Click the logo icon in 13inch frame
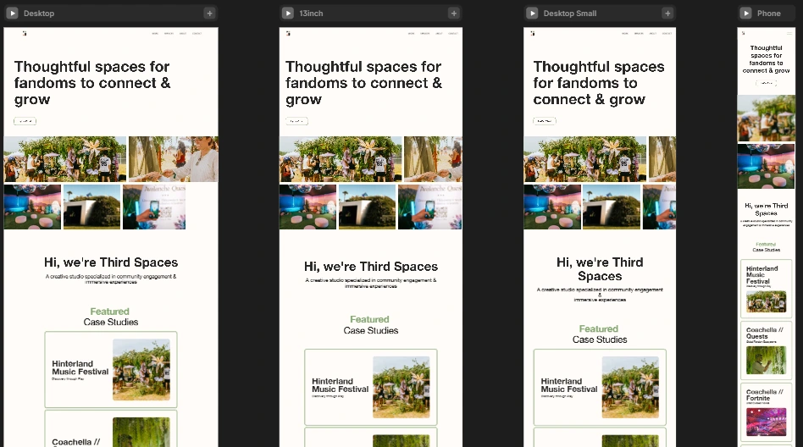 click(x=288, y=33)
